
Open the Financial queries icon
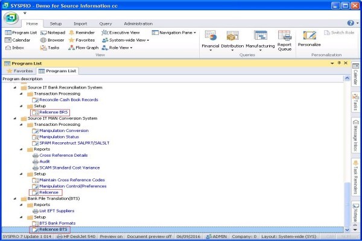click(x=211, y=40)
